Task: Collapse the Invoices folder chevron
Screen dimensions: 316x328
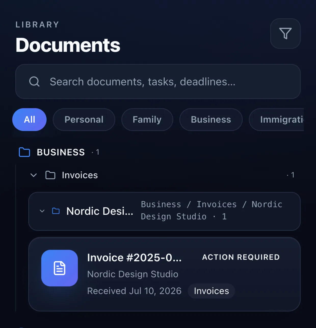Action: click(x=34, y=175)
